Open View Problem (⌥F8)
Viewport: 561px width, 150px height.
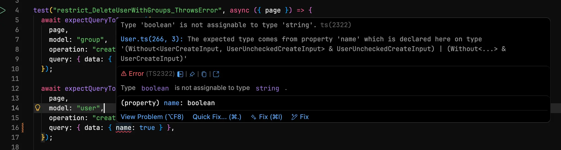[x=152, y=117]
